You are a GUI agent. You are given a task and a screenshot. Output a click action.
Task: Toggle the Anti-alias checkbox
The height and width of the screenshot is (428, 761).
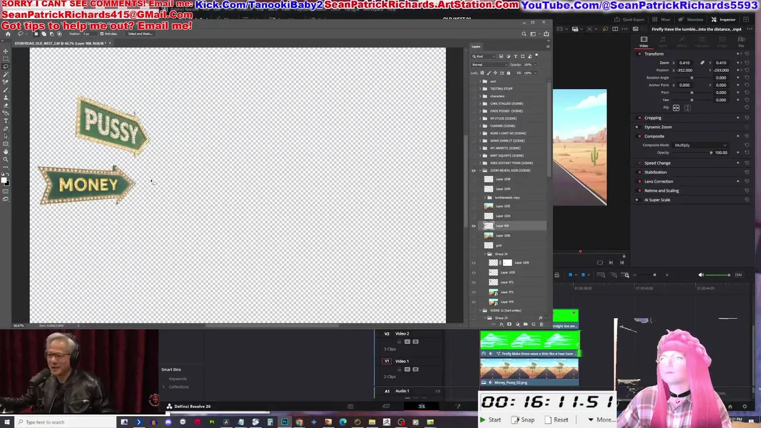[x=102, y=34]
